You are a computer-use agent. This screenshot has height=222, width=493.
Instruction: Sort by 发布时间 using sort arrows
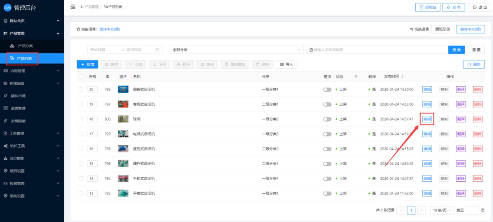402,76
